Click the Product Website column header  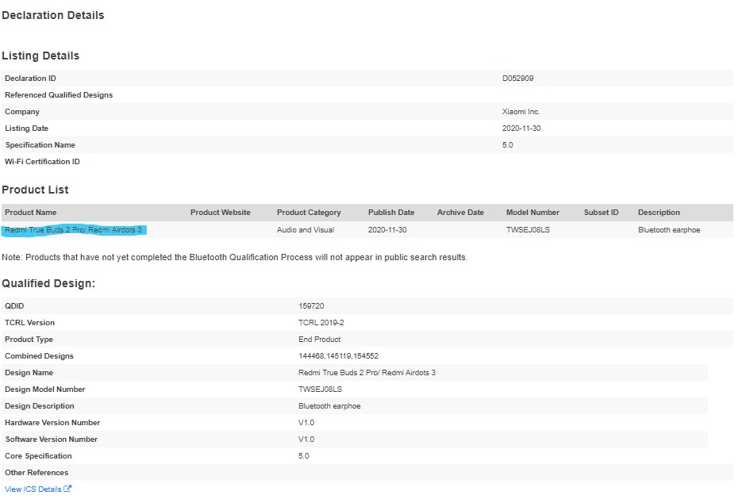coord(221,213)
